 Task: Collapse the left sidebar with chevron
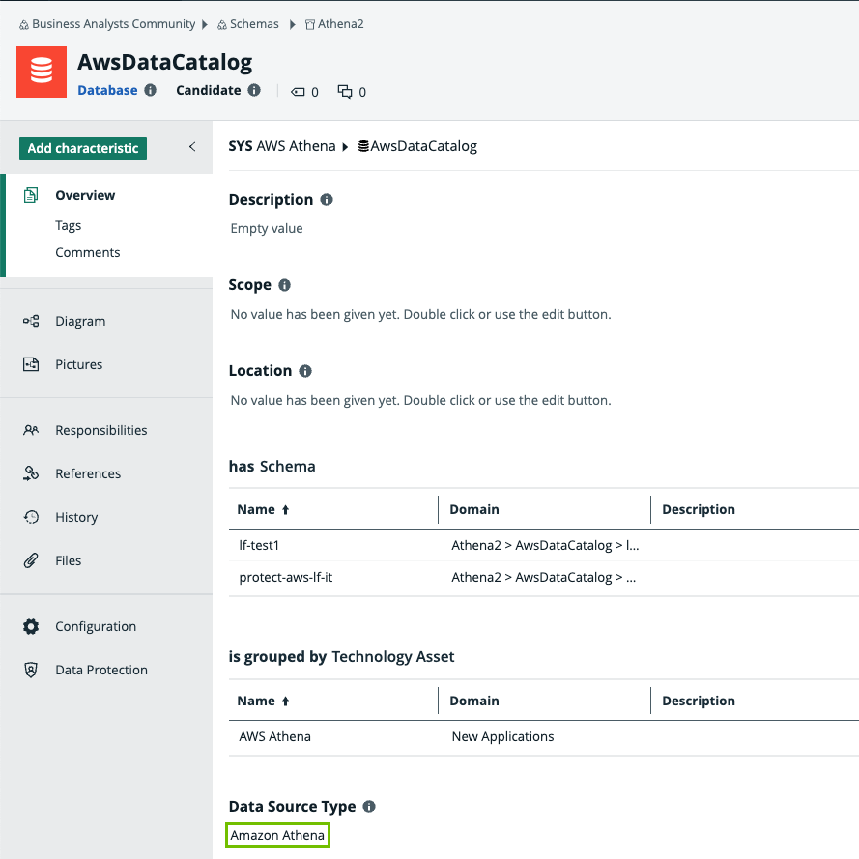191,147
